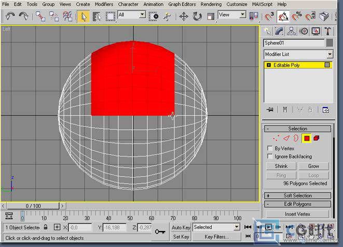343x247 pixels.
Task: Open the Select by Name tool
Action: pyautogui.click(x=97, y=17)
